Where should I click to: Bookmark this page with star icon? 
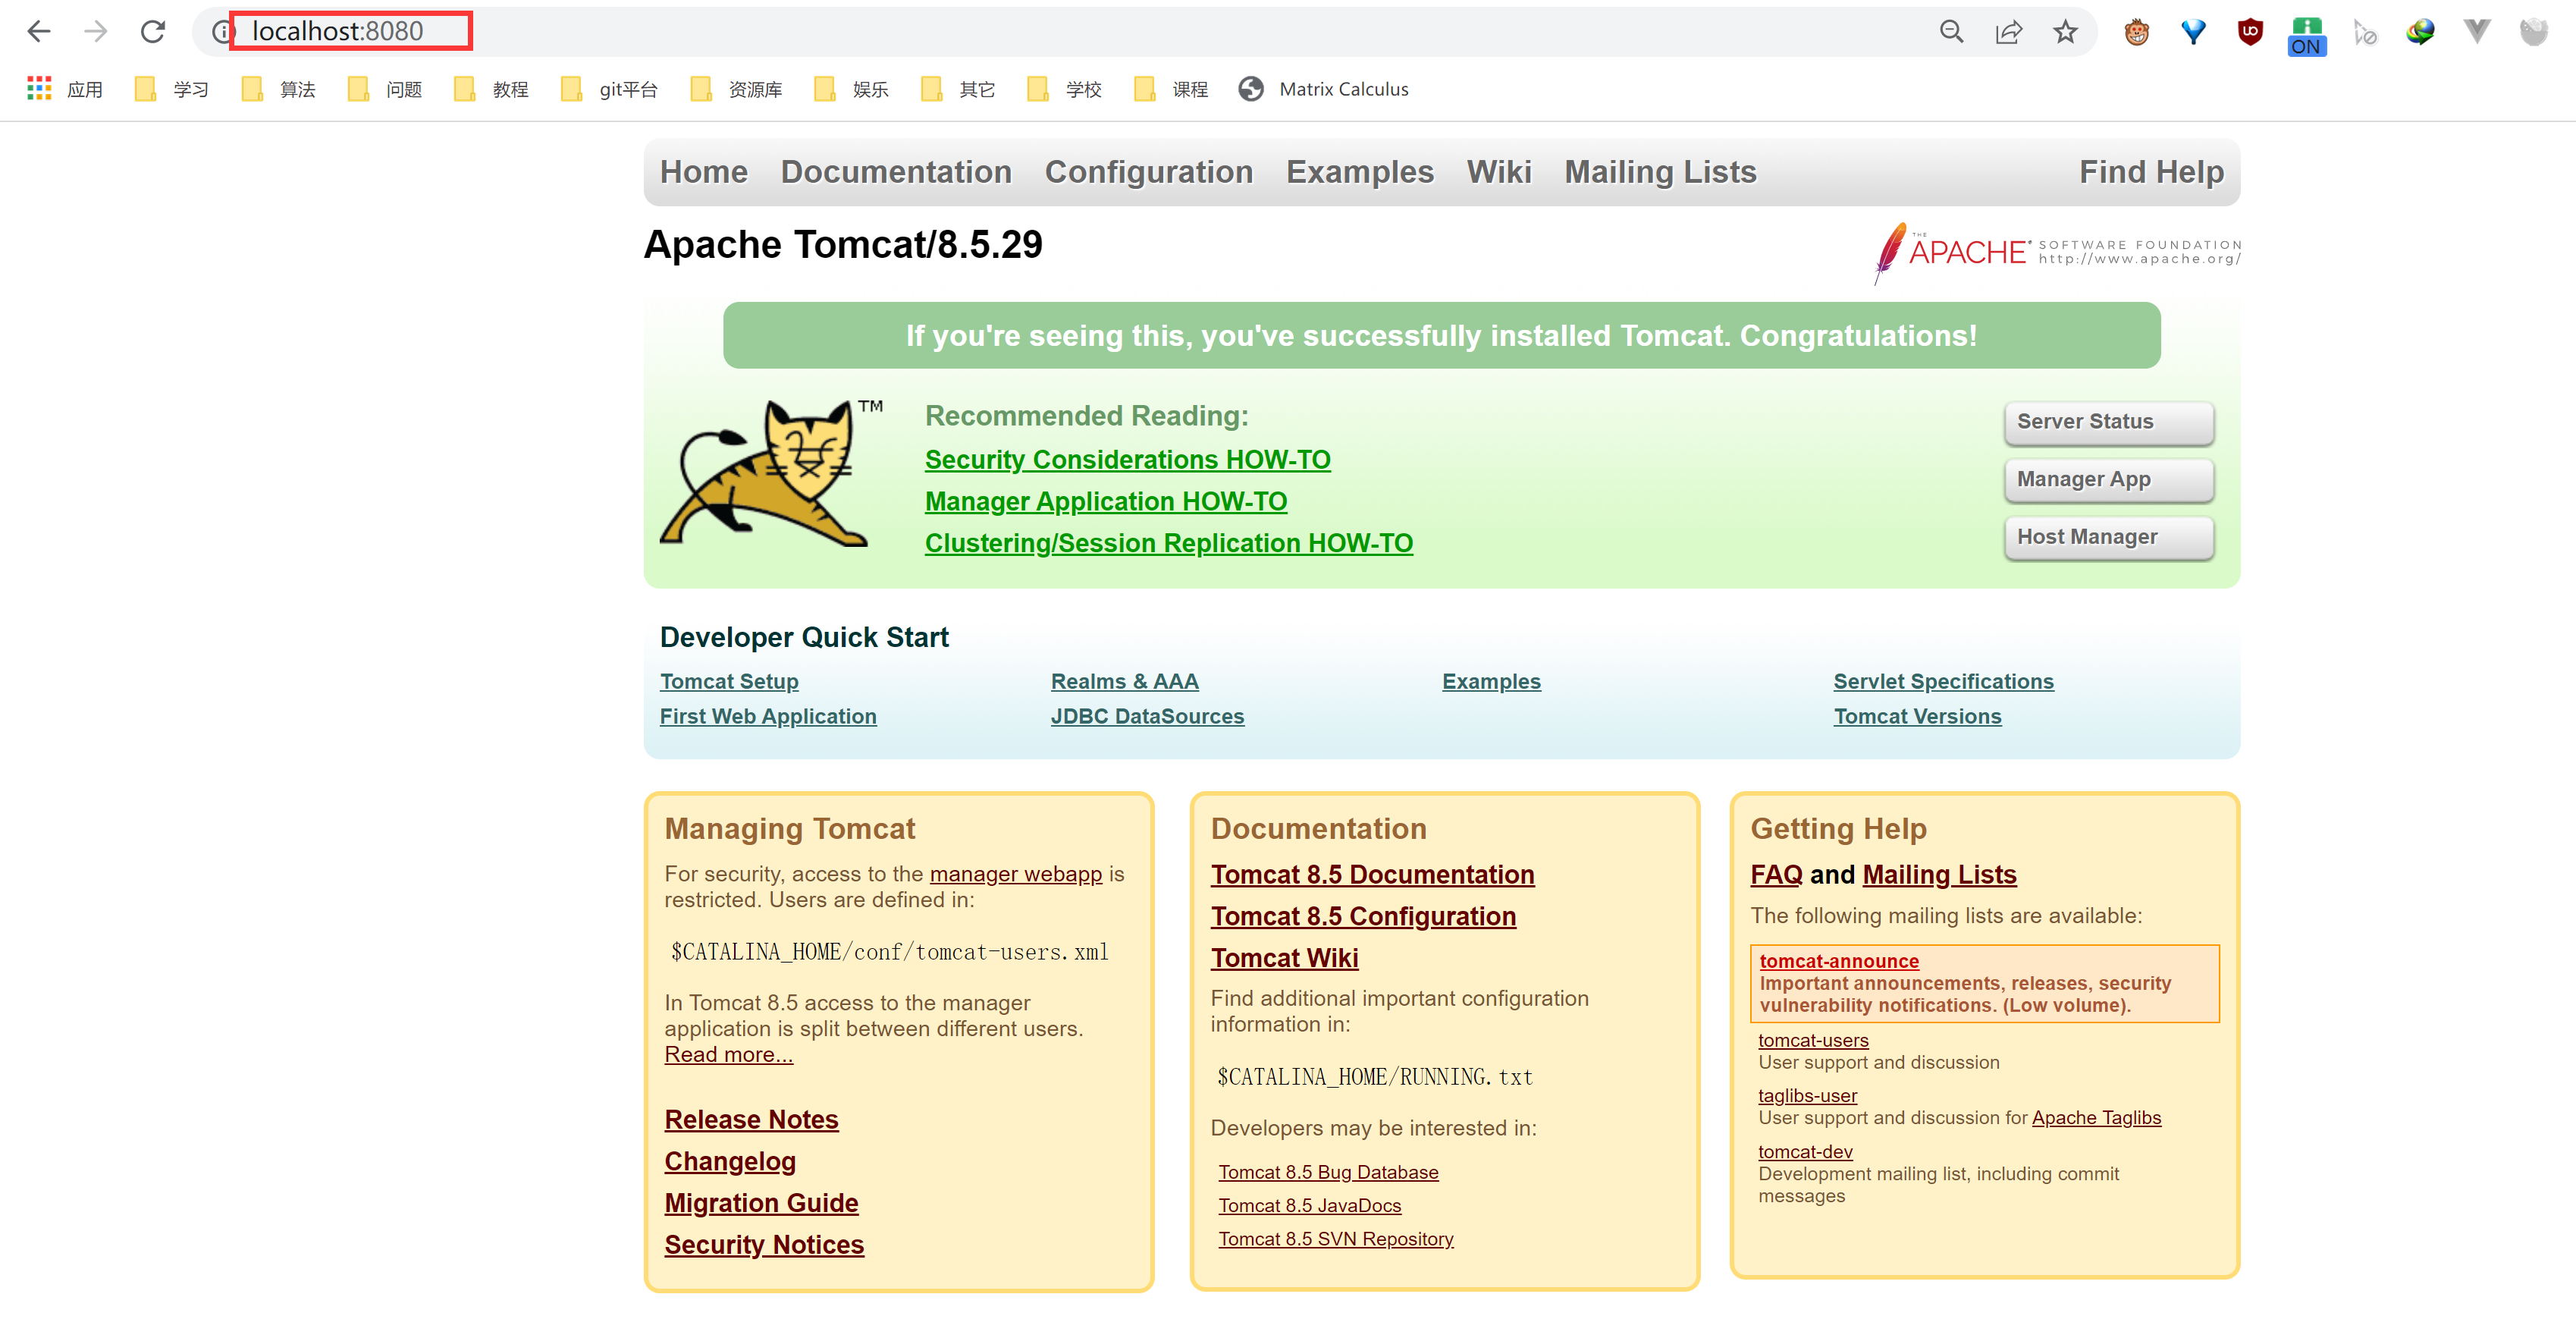[x=2065, y=32]
